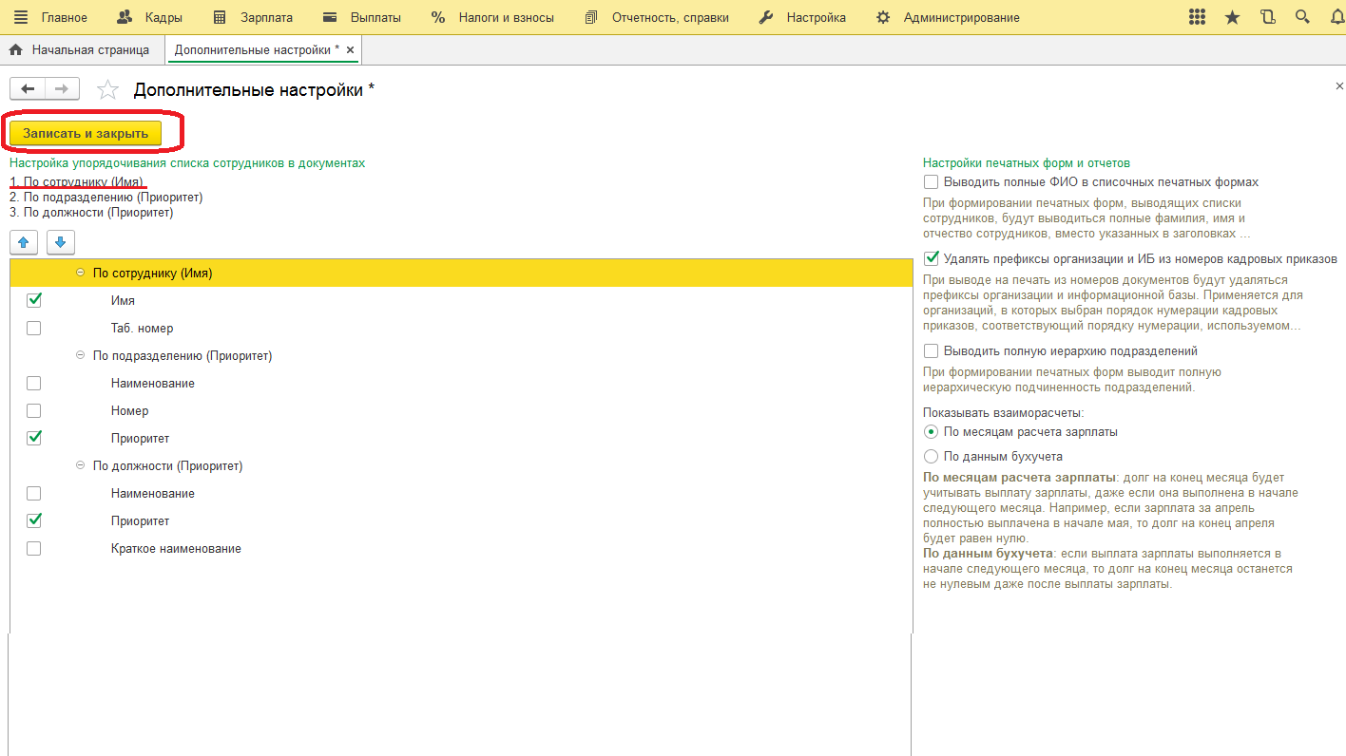Image resolution: width=1346 pixels, height=756 pixels.
Task: Open the history icon in top toolbar
Action: click(1267, 17)
